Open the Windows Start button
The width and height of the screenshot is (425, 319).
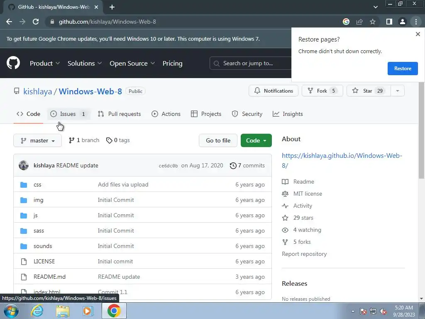coord(11,311)
